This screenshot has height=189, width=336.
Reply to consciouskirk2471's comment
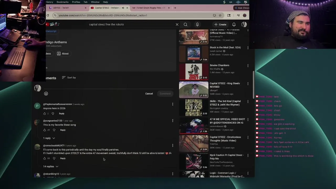click(x=63, y=159)
